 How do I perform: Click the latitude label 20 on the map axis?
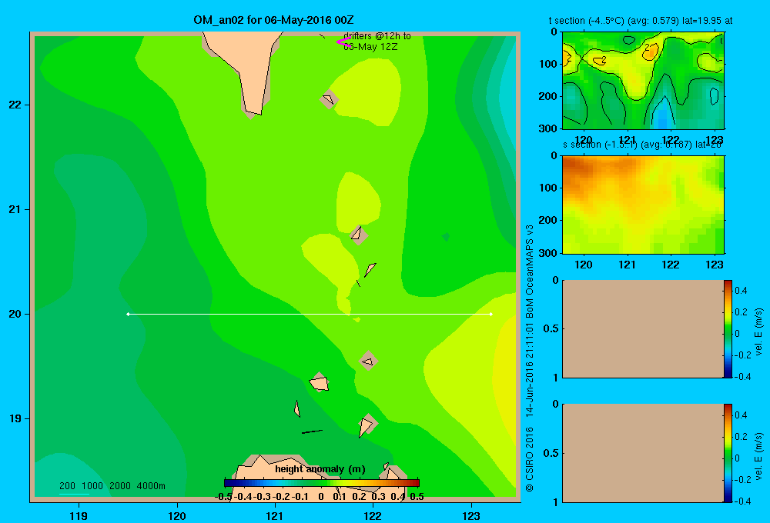click(15, 314)
